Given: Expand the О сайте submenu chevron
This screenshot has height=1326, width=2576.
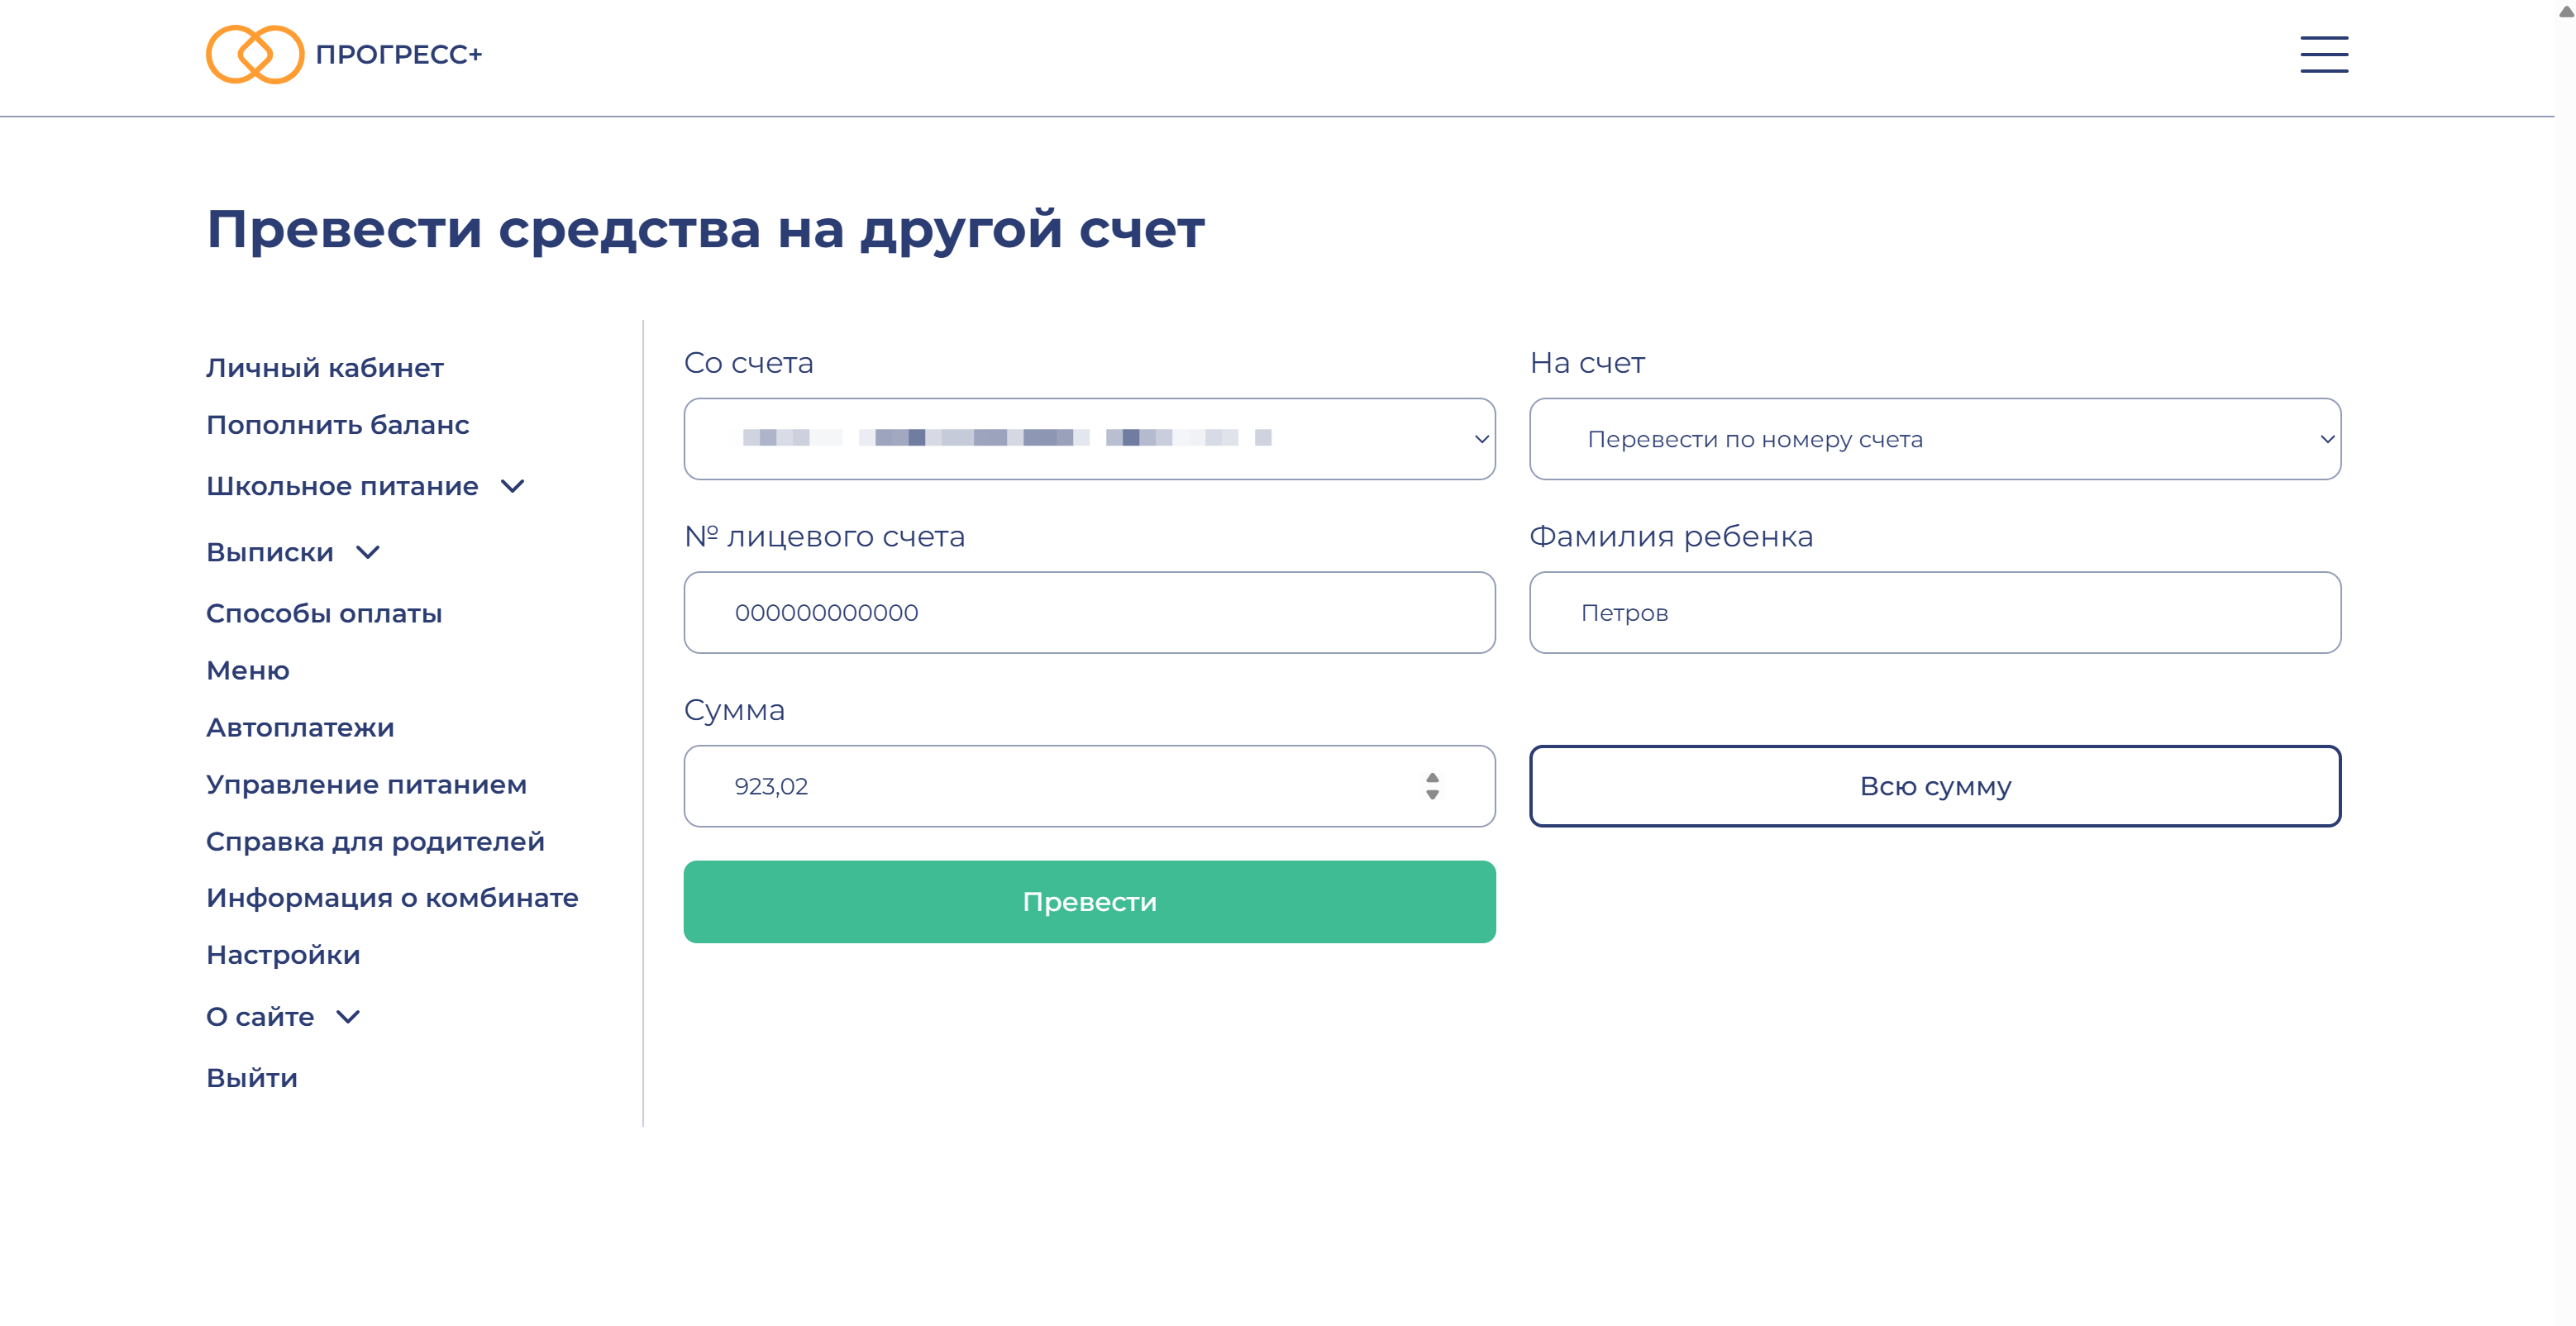Looking at the screenshot, I should [348, 1017].
